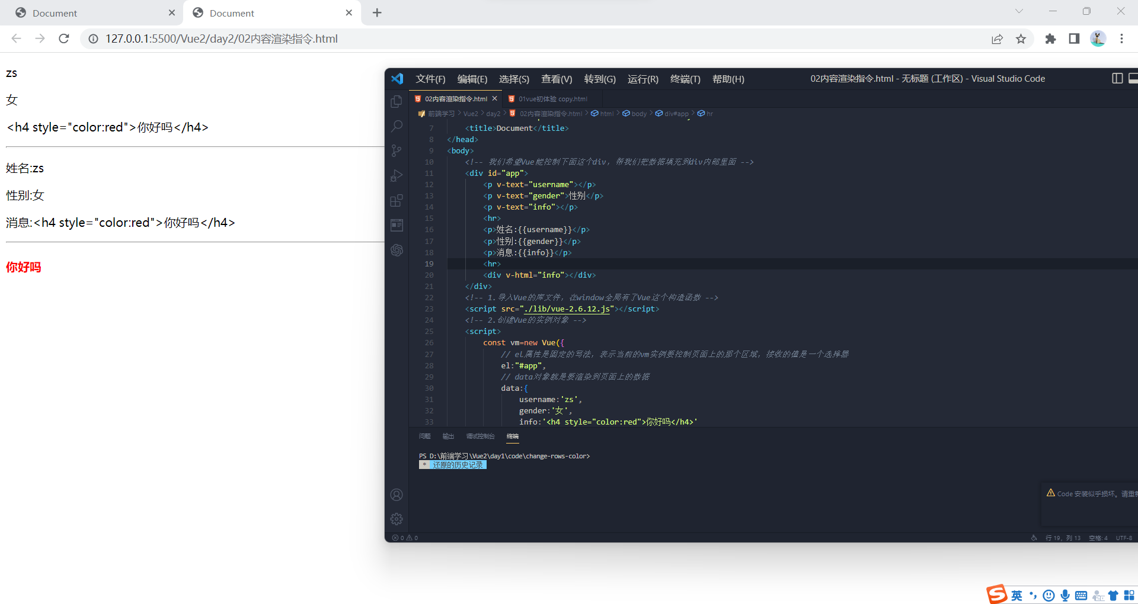Screen dimensions: 1138x604
Task: Open the 文件(F) menu
Action: tap(430, 79)
